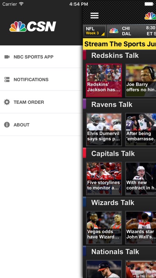Open the Redskins' Jackson story thumbnail
This screenshot has height=278, width=156.
click(104, 80)
